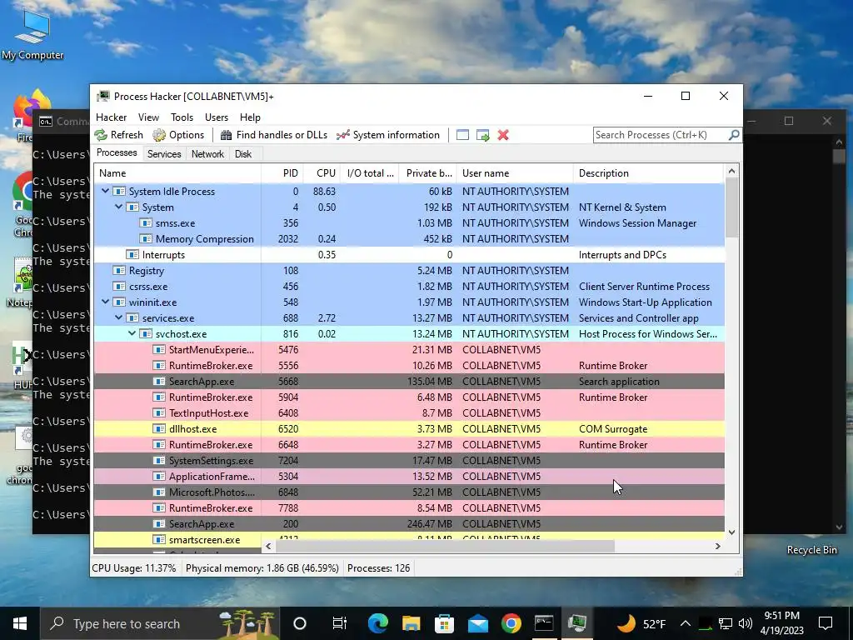Click the Registry process icon

click(x=118, y=271)
